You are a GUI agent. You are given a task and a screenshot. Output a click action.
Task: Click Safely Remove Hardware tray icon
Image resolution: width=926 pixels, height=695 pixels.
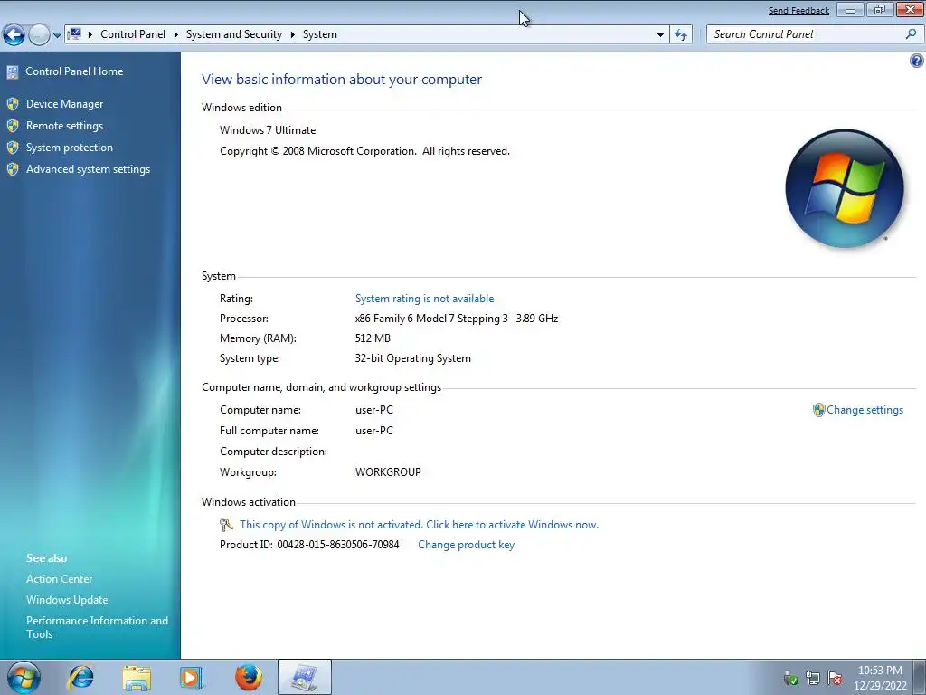pos(790,678)
